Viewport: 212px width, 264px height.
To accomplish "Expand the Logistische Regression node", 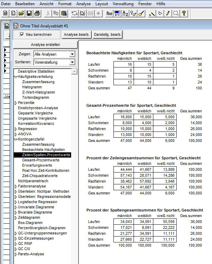I will pyautogui.click(x=16, y=202).
